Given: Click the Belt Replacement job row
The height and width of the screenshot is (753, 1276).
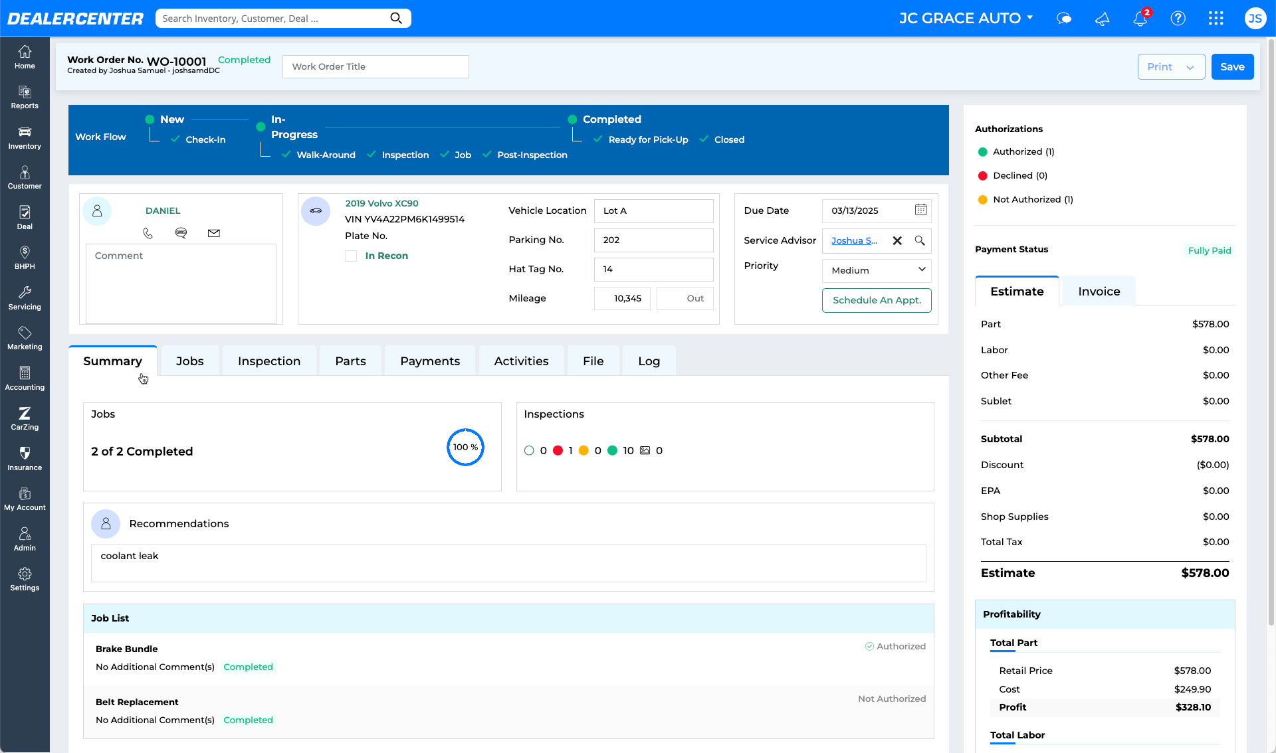Looking at the screenshot, I should pyautogui.click(x=508, y=711).
